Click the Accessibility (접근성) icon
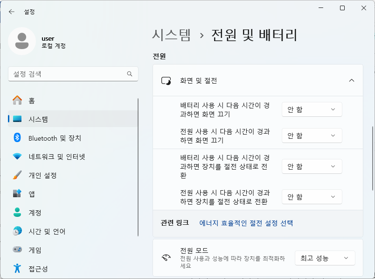Screen dimensions: 375x279 point(17,269)
